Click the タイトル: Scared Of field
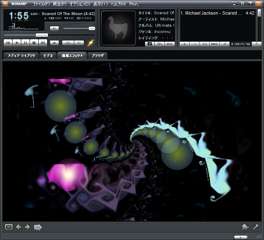The height and width of the screenshot is (240, 264). pos(156,13)
